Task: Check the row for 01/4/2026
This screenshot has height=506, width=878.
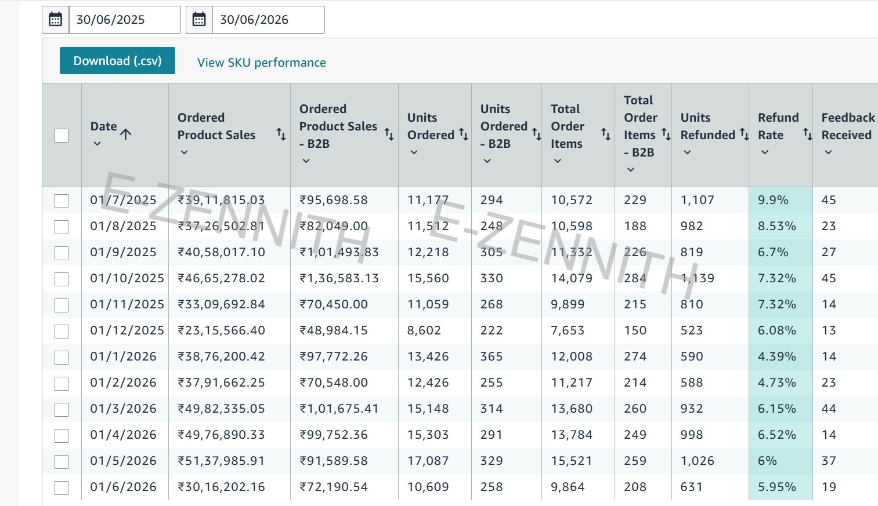Action: point(62,435)
